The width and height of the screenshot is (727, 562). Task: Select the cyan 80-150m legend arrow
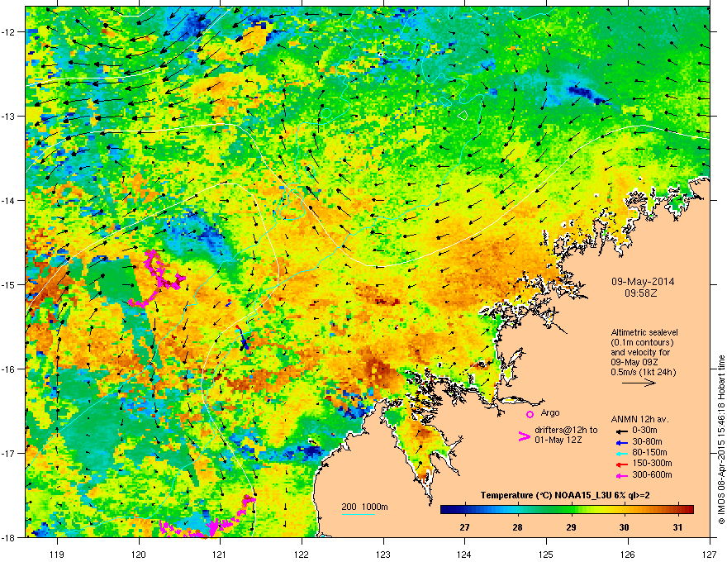click(620, 453)
